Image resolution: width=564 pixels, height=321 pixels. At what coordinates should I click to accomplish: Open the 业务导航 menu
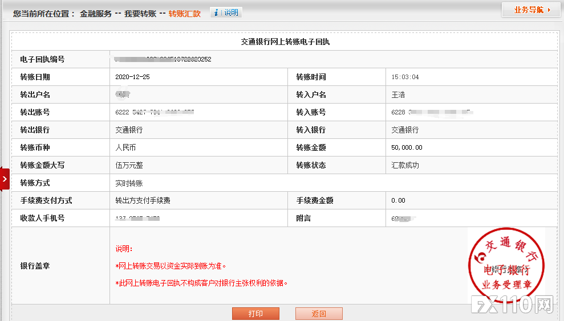coord(531,10)
